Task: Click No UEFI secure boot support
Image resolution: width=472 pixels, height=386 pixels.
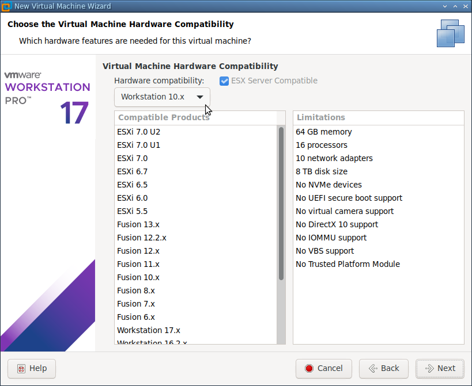Action: pyautogui.click(x=379, y=198)
